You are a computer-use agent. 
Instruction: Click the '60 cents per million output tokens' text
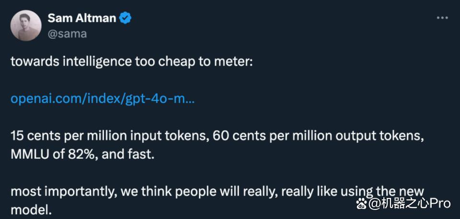pyautogui.click(x=318, y=137)
